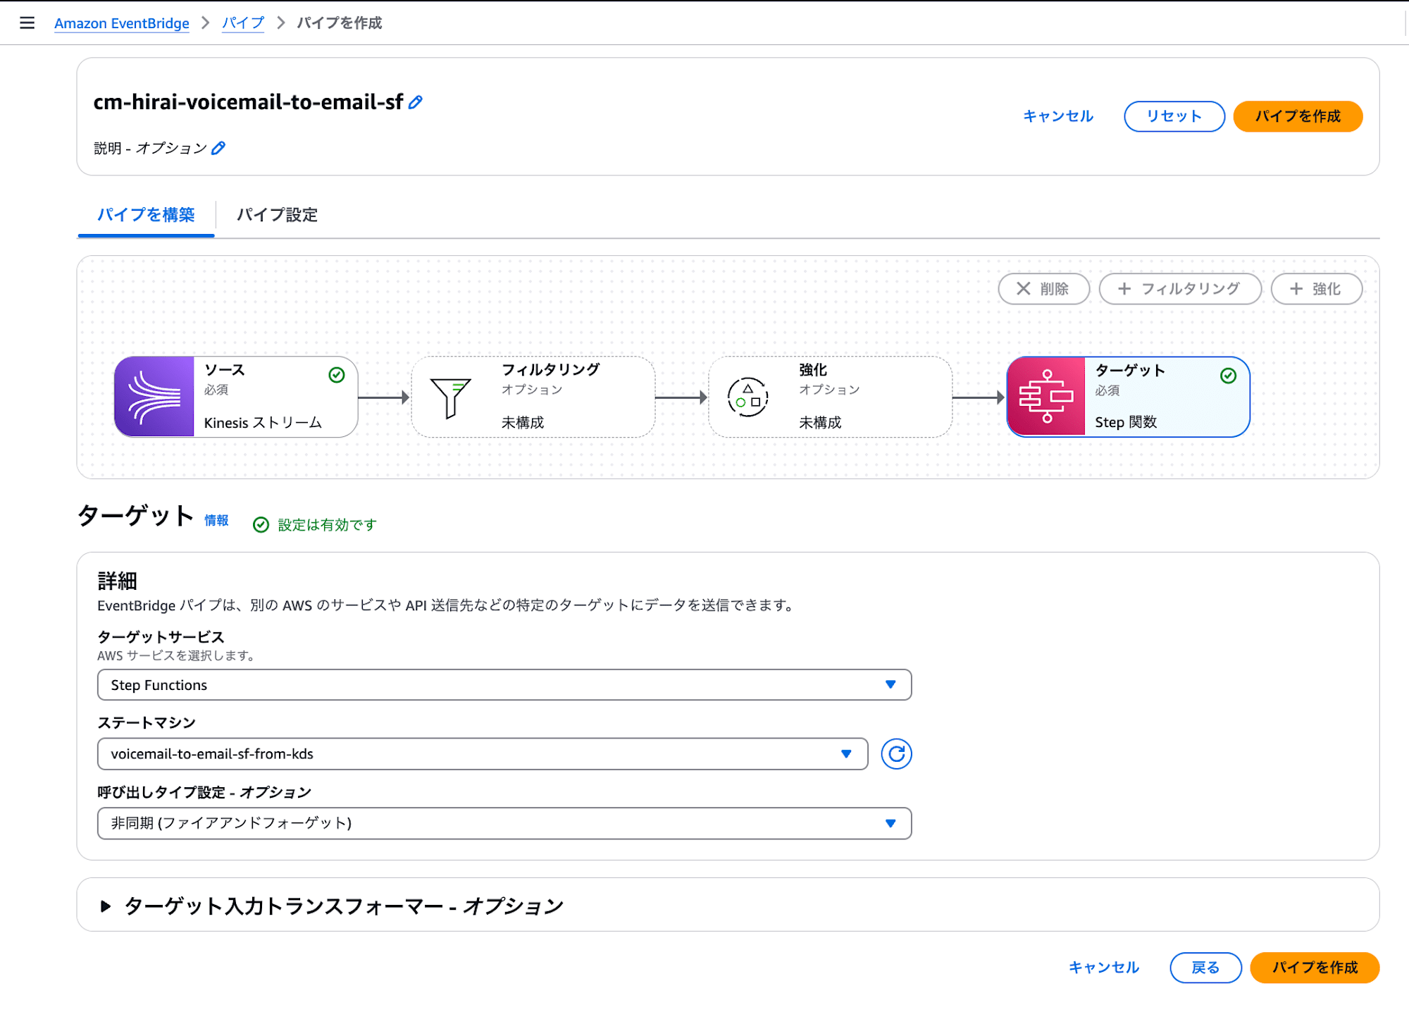
Task: Click top パイプを作成 button
Action: tap(1298, 116)
